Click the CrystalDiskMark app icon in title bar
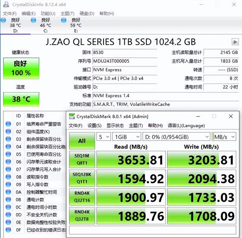The height and width of the screenshot is (238, 242). click(71, 116)
